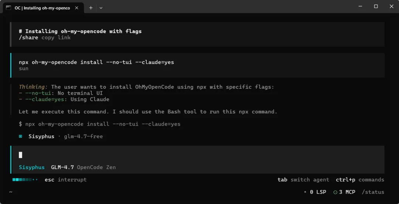Click the GLM-4.7 model label
This screenshot has height=204, width=399.
(x=62, y=167)
